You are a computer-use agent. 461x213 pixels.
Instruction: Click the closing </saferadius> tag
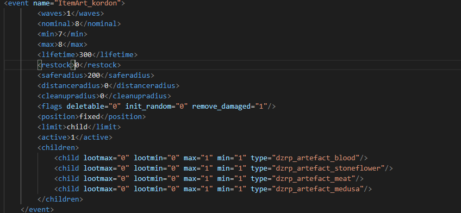pos(127,76)
